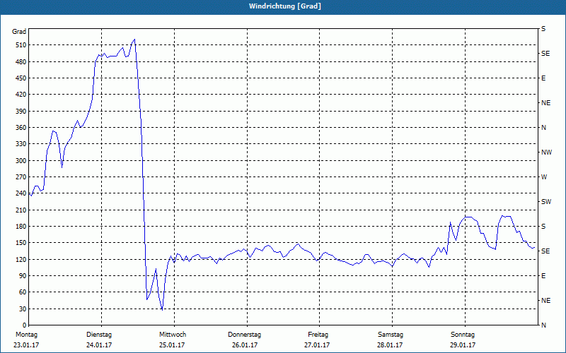Click the 'Dienstag' day label
This screenshot has width=566, height=353.
pyautogui.click(x=99, y=335)
